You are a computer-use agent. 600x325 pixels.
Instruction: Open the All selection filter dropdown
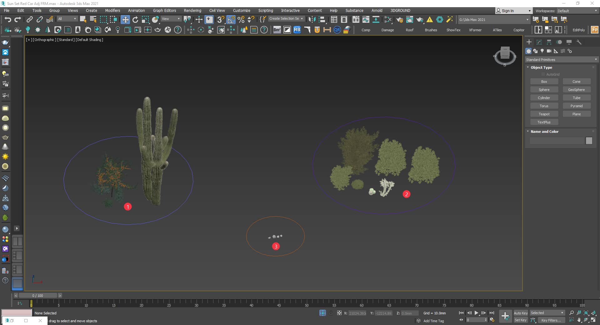tap(67, 19)
